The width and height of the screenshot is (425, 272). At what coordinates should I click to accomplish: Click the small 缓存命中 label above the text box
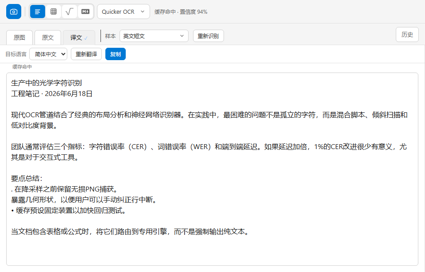pos(22,67)
